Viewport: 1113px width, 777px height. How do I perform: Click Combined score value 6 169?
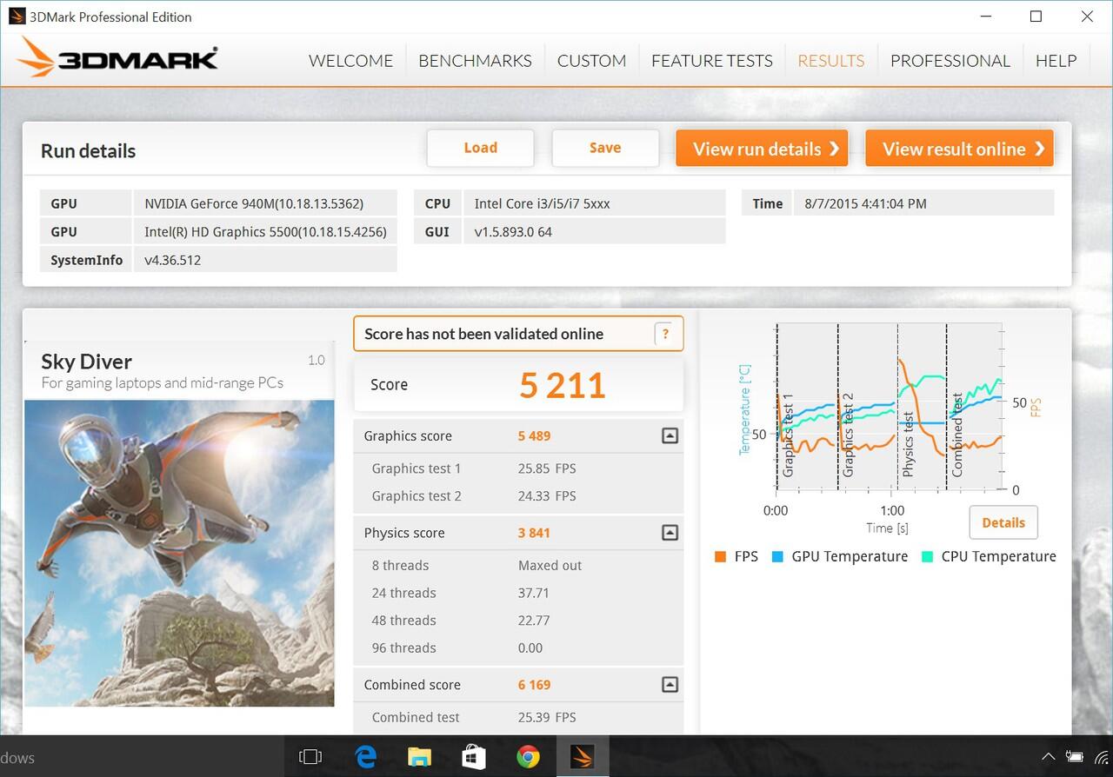(x=534, y=685)
